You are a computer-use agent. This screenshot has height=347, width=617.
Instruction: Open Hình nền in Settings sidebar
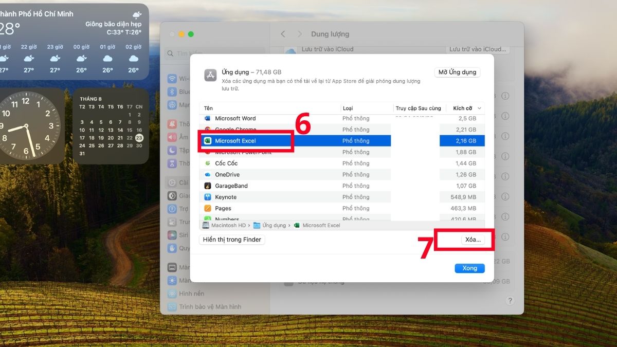(x=191, y=294)
